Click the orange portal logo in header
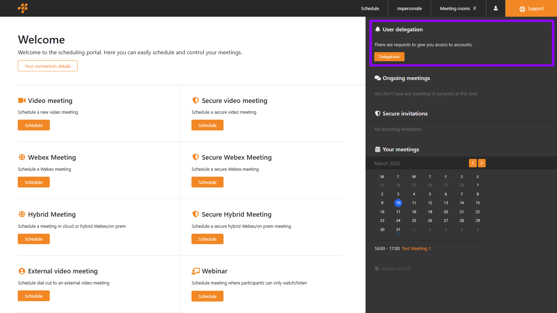This screenshot has height=313, width=557. point(23,8)
